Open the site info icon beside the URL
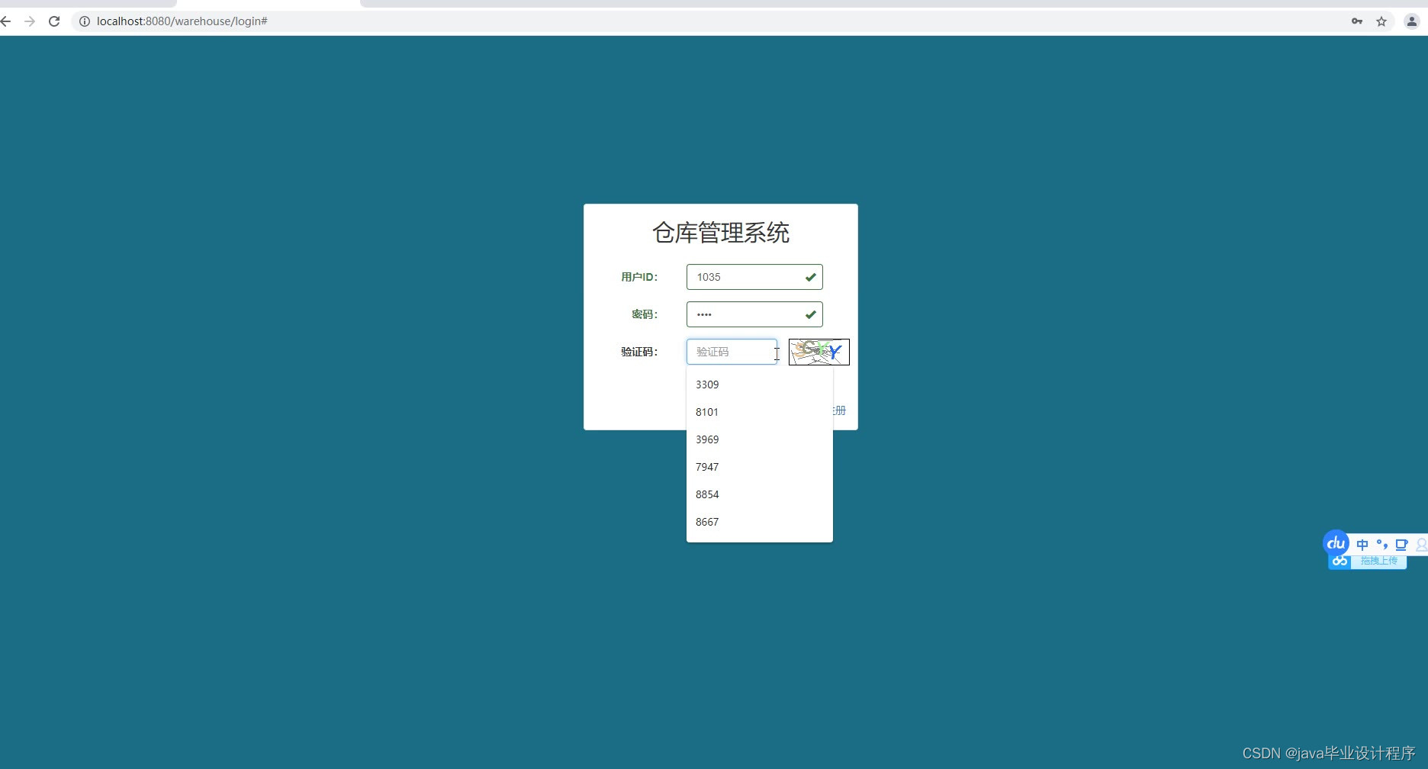 click(x=84, y=21)
